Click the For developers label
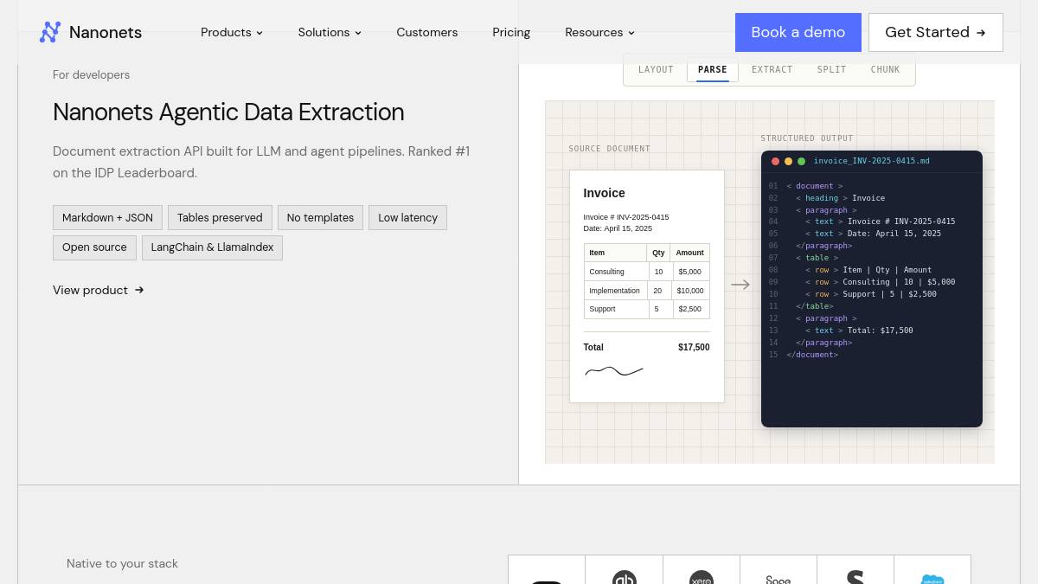Image resolution: width=1038 pixels, height=584 pixels. tap(91, 75)
